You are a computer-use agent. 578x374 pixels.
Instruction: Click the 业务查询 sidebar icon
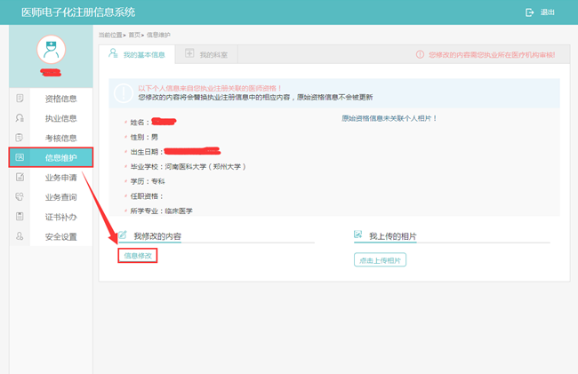tap(20, 197)
